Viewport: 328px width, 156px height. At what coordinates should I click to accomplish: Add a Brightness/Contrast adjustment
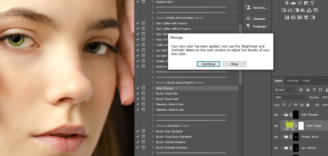pos(287,3)
